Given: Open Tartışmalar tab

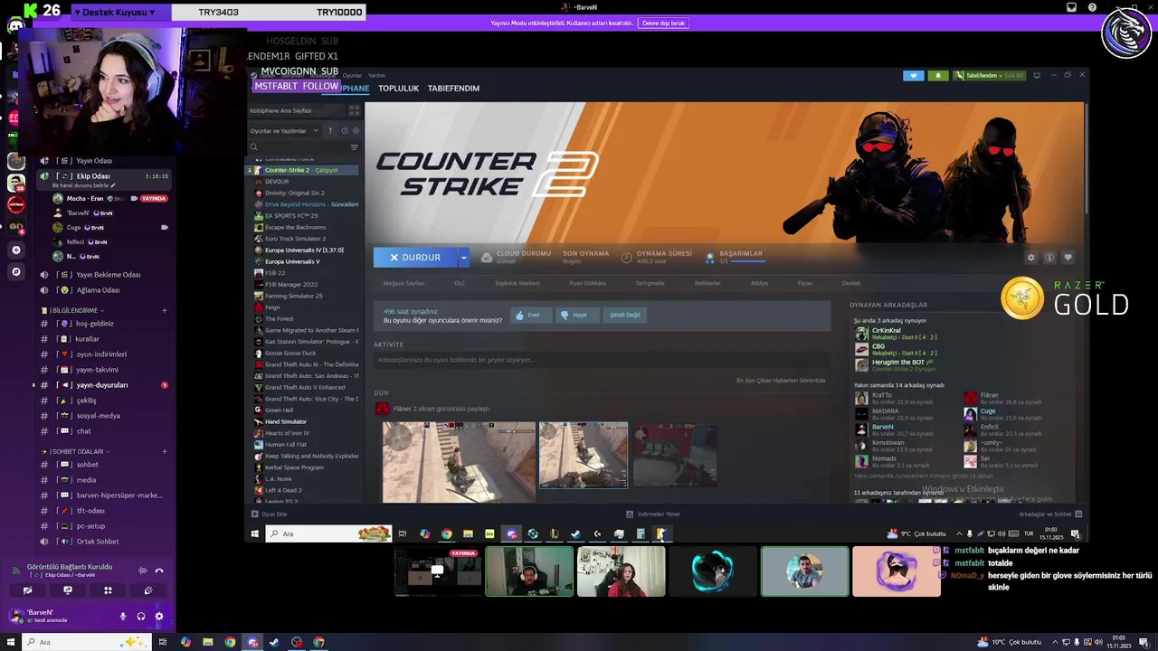Looking at the screenshot, I should click(x=650, y=283).
